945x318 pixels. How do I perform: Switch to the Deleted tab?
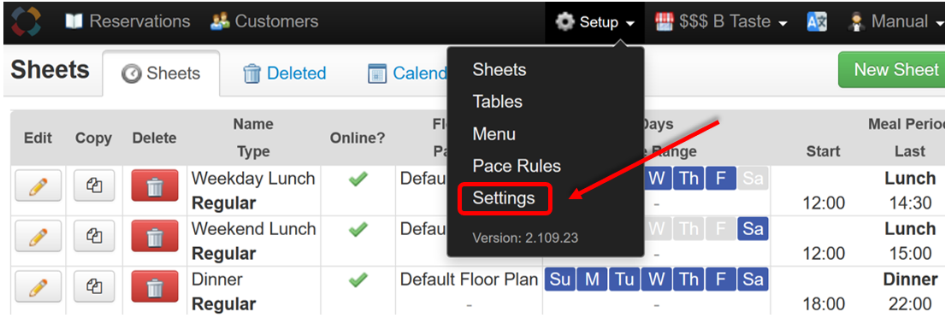coord(285,74)
